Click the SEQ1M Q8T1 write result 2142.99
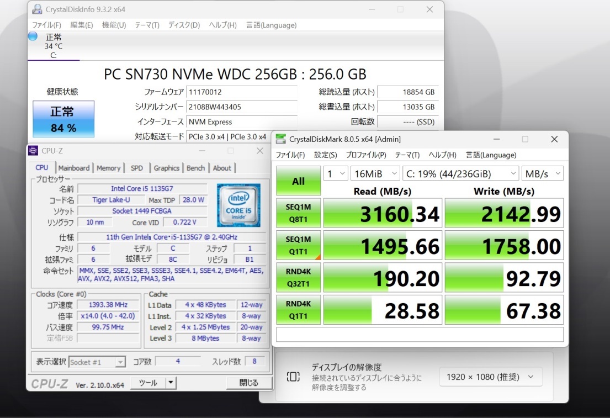The height and width of the screenshot is (418, 610). coord(504,213)
